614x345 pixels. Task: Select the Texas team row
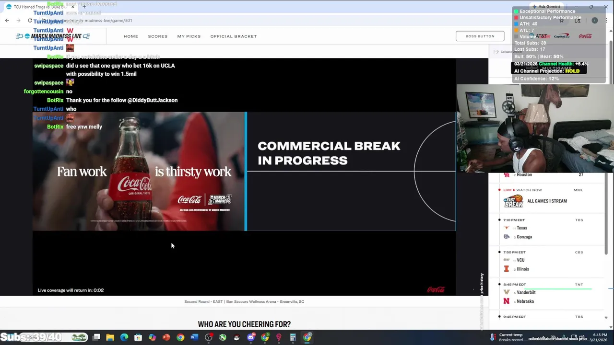[521, 228]
